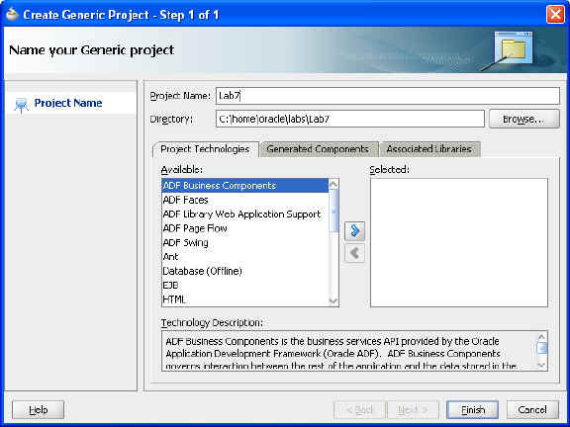Select ADF Library Web Application Support
The height and width of the screenshot is (427, 570).
pos(245,214)
